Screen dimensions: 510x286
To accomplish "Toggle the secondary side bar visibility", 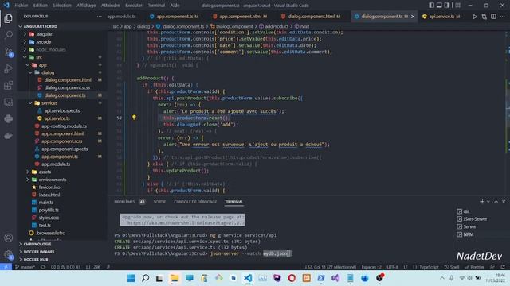I will click(x=447, y=6).
